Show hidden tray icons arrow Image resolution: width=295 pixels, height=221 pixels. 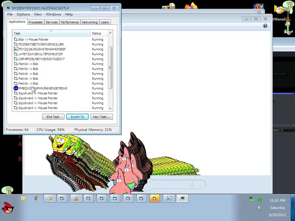(x=244, y=199)
